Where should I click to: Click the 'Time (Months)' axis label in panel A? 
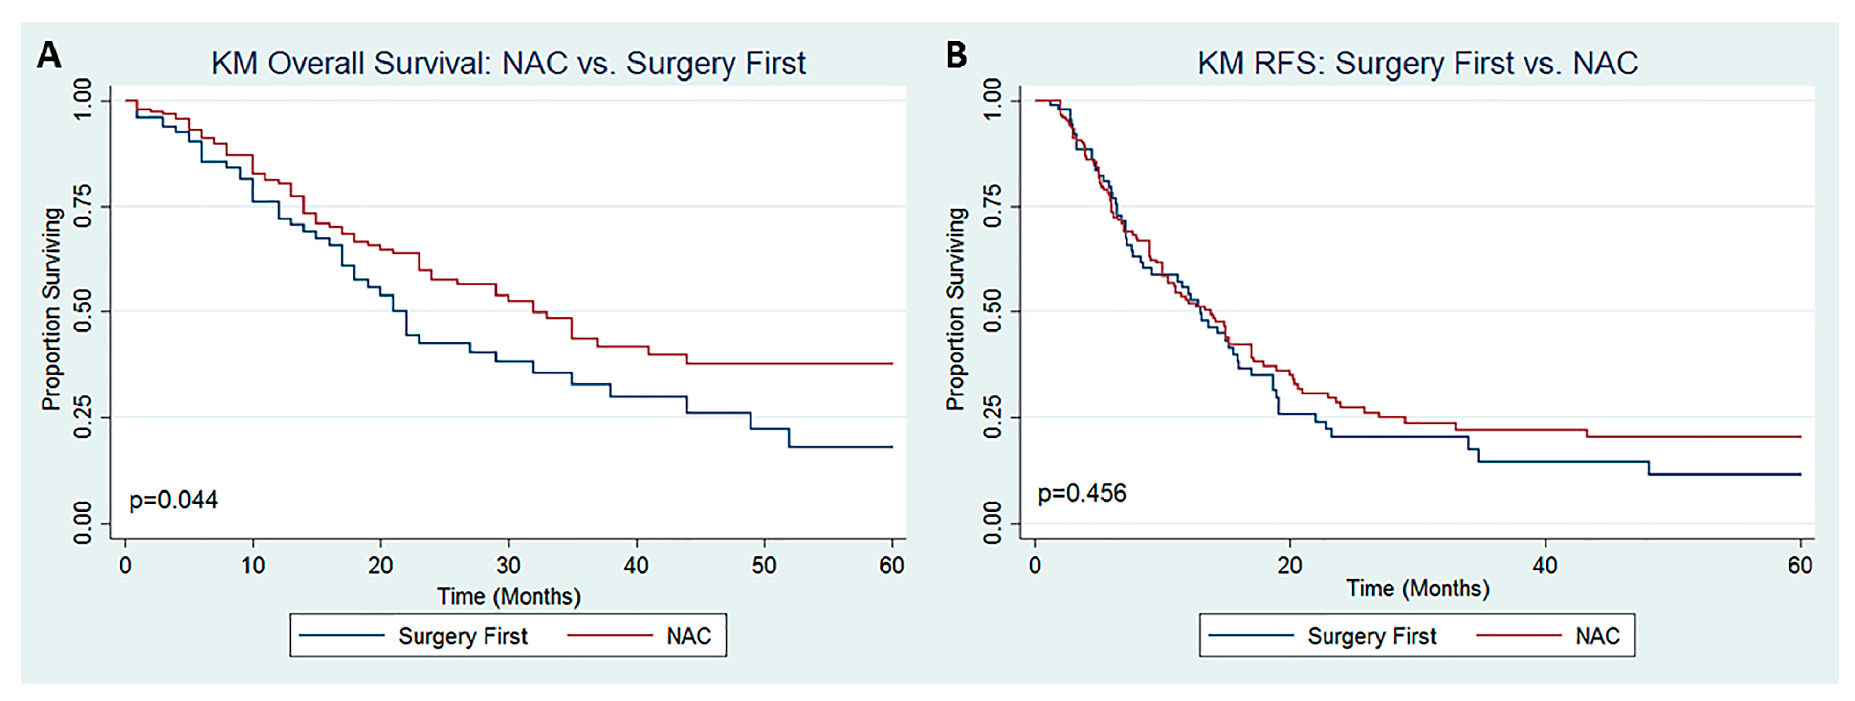point(508,597)
